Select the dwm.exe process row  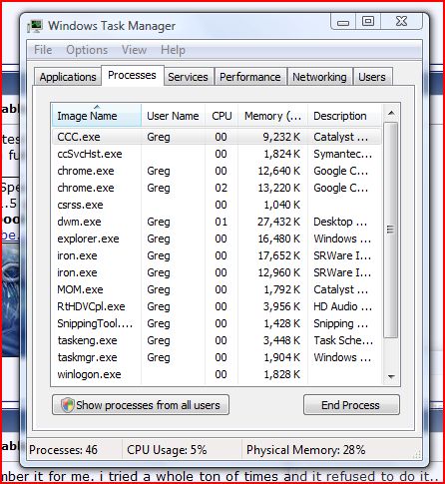[x=217, y=222]
